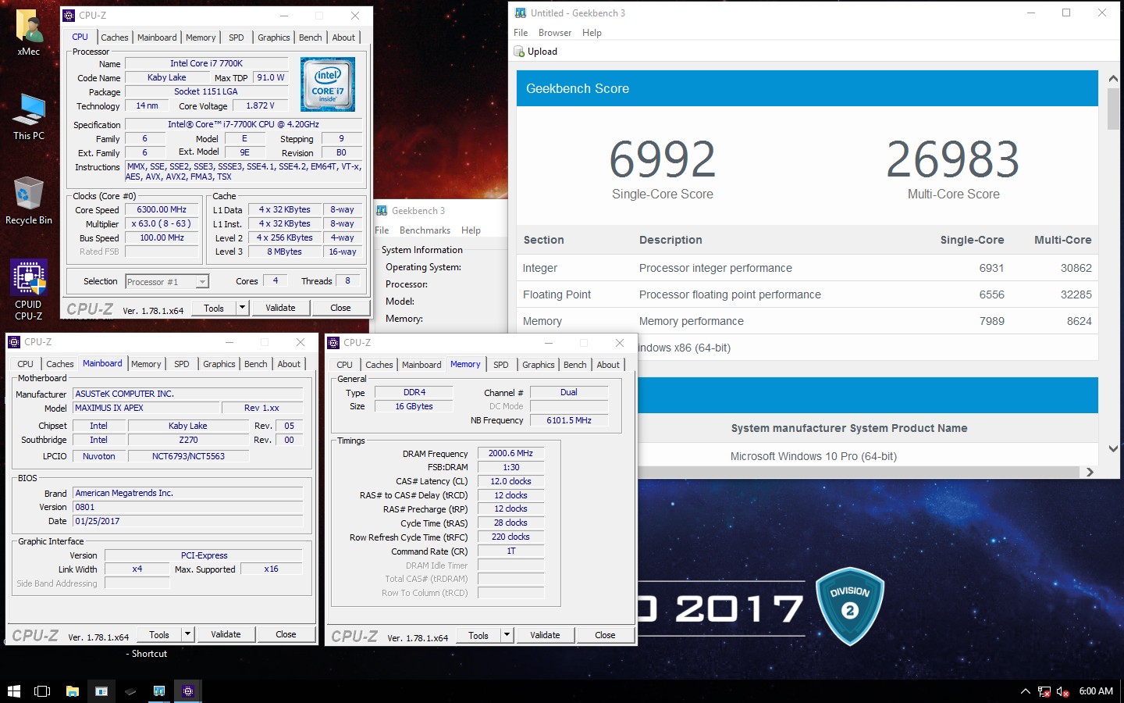Switch to Bench tab in CPU window
This screenshot has width=1124, height=703.
pos(310,37)
